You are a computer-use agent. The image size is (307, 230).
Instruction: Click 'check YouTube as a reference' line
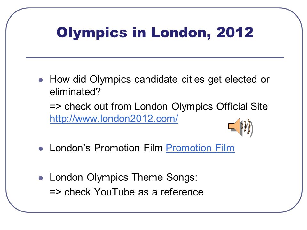(x=127, y=192)
